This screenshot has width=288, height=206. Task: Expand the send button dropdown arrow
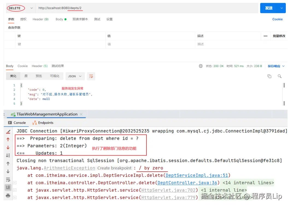[281, 8]
